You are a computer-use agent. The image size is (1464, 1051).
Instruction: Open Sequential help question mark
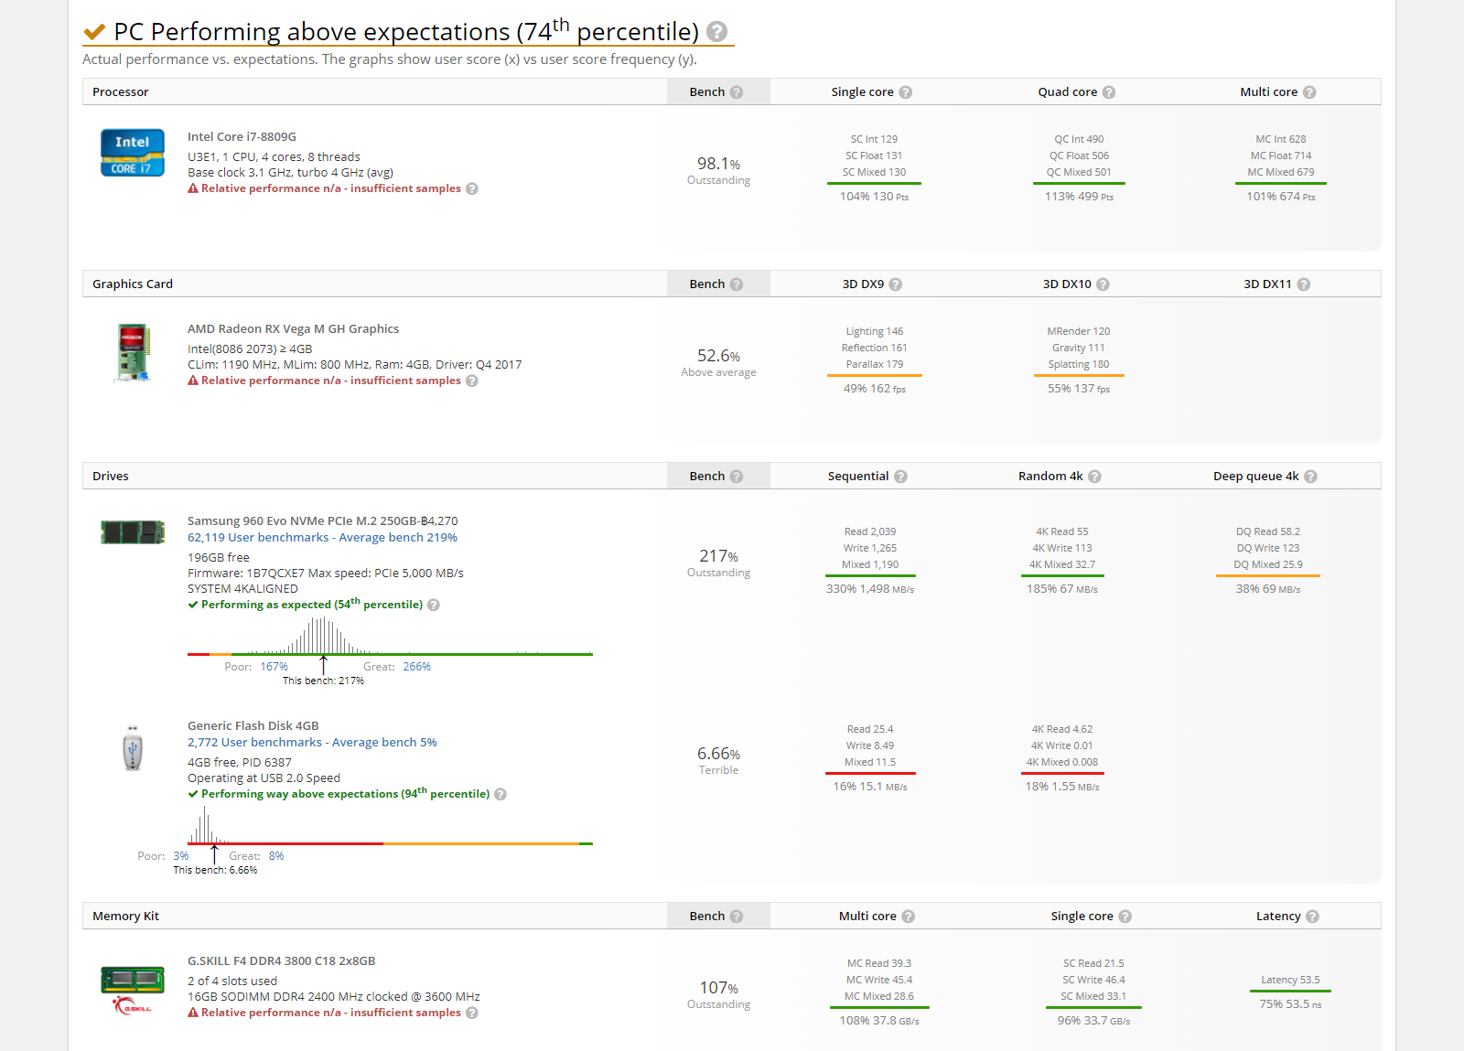point(900,477)
